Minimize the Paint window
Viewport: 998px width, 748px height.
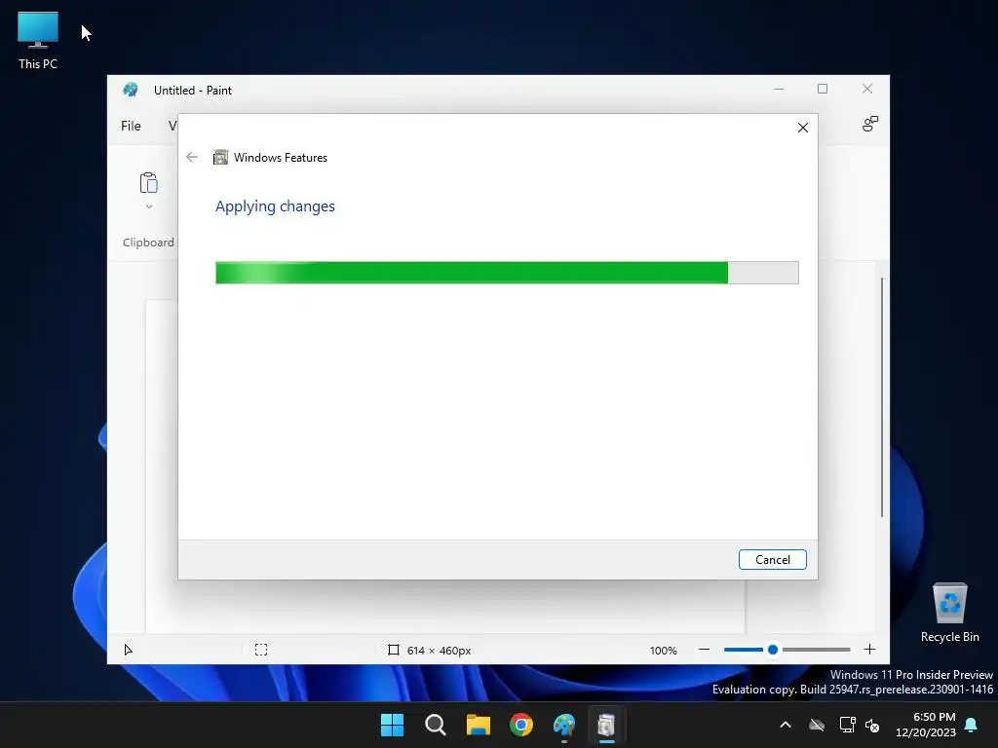[x=779, y=89]
